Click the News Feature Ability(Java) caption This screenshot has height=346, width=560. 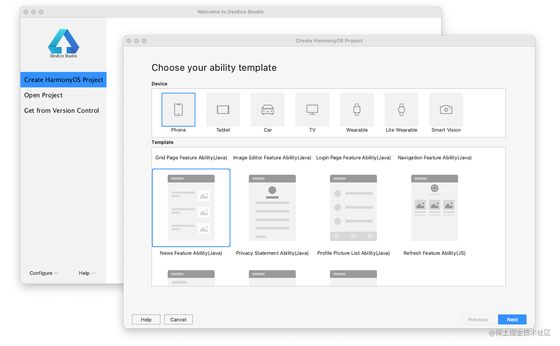coord(191,253)
